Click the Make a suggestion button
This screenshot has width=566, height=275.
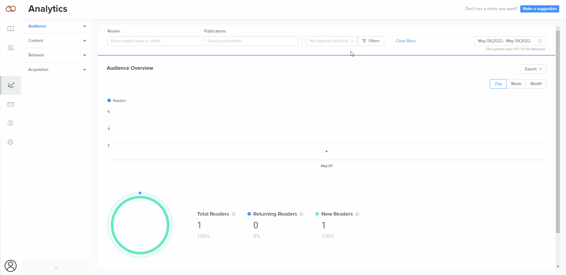coord(539,9)
